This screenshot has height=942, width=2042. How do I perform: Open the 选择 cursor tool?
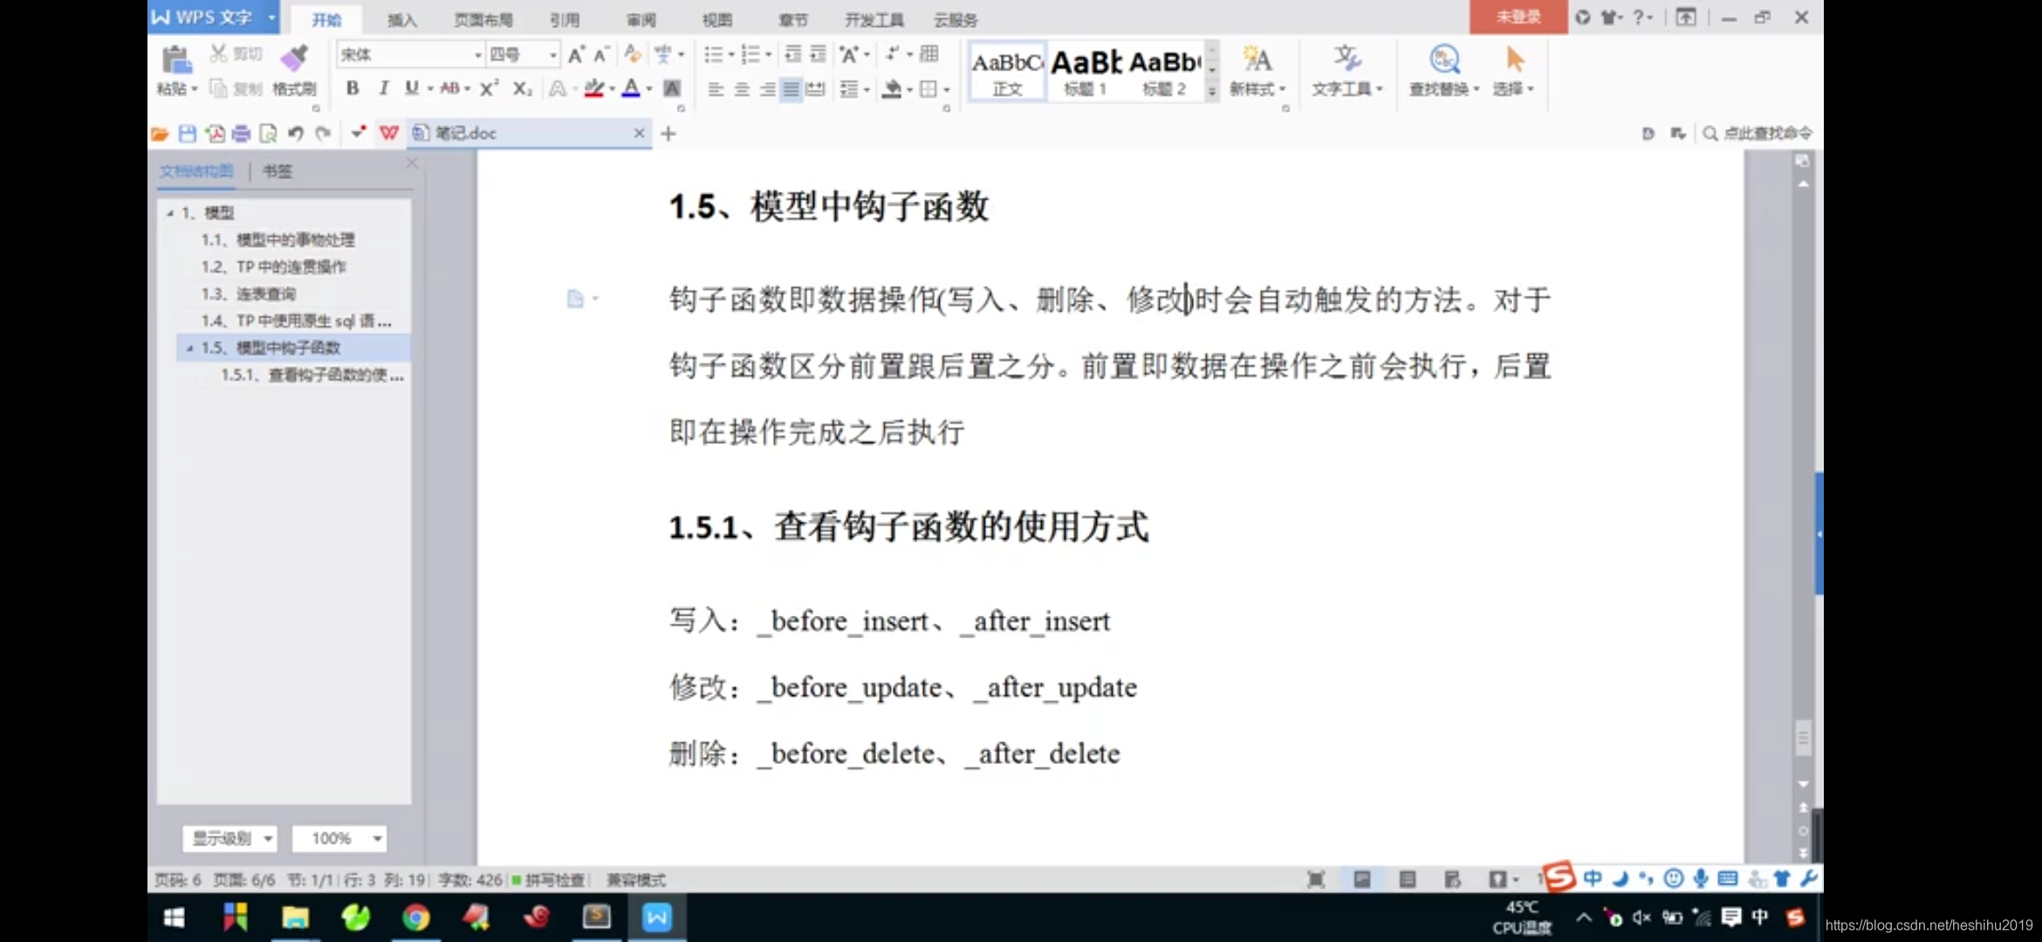click(1513, 71)
